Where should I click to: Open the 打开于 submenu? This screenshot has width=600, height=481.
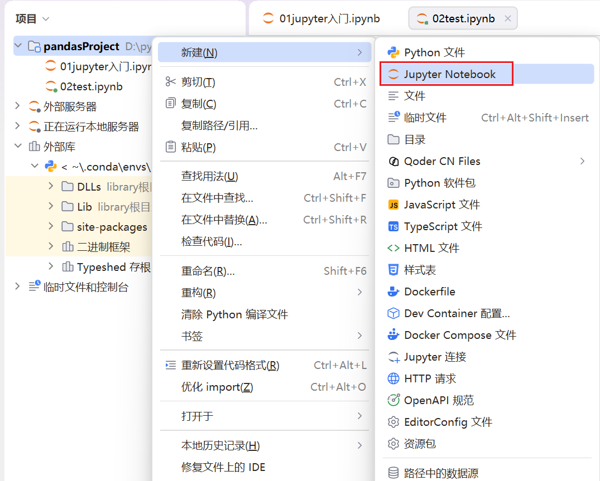(265, 416)
